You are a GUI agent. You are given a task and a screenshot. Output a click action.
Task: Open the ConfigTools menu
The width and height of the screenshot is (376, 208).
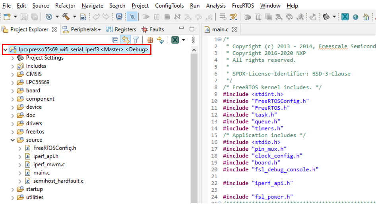tap(169, 6)
